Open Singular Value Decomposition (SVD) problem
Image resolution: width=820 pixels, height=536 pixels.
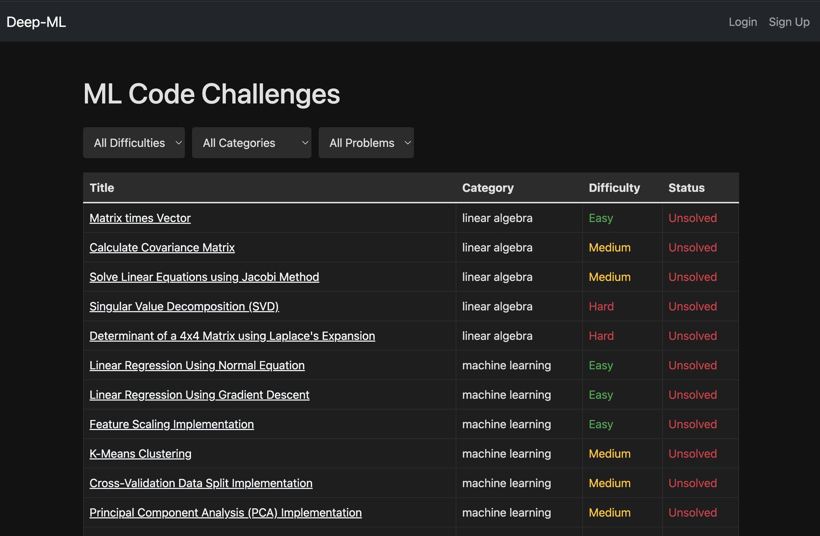184,306
